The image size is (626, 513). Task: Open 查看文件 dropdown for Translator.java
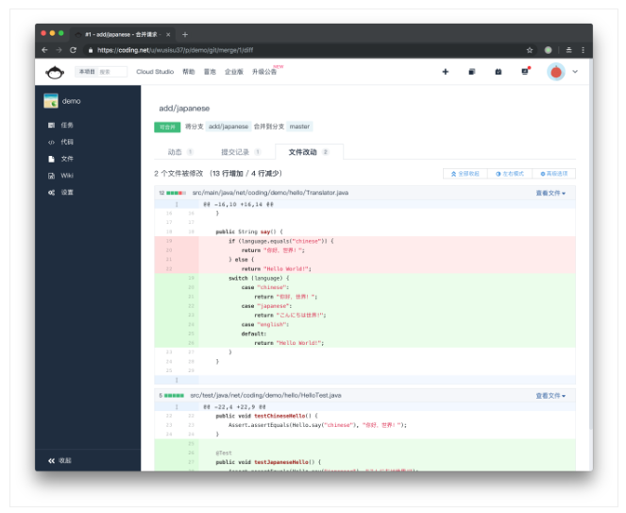pos(550,193)
